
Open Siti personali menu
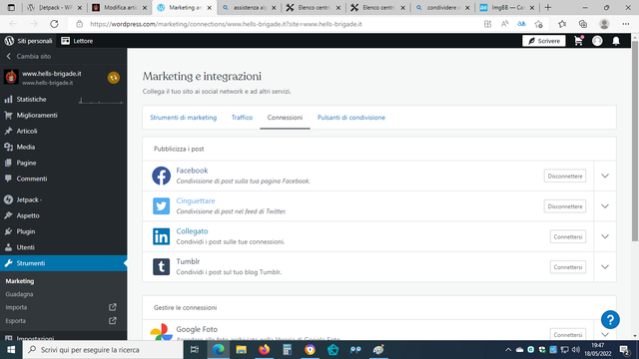pyautogui.click(x=29, y=41)
